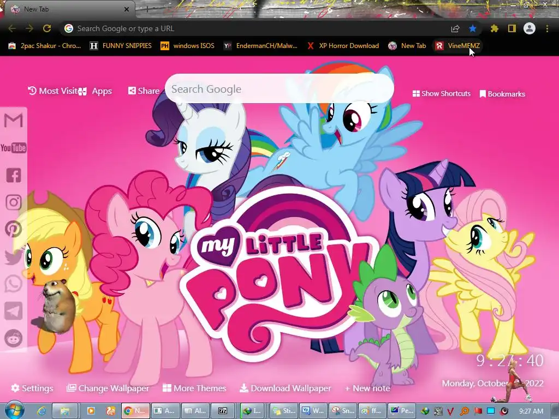Open Windows Media Player taskbar icon
The height and width of the screenshot is (419, 559).
pyautogui.click(x=91, y=411)
